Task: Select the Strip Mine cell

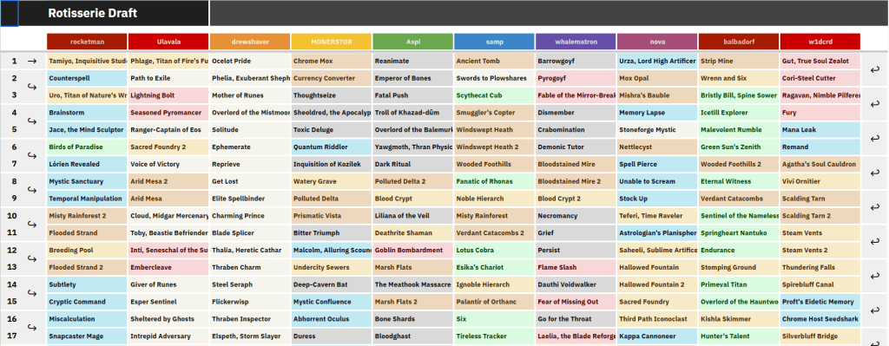Action: [x=739, y=62]
